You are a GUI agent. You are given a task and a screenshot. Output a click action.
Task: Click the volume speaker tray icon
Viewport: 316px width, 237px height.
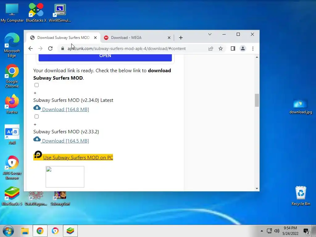click(x=277, y=231)
